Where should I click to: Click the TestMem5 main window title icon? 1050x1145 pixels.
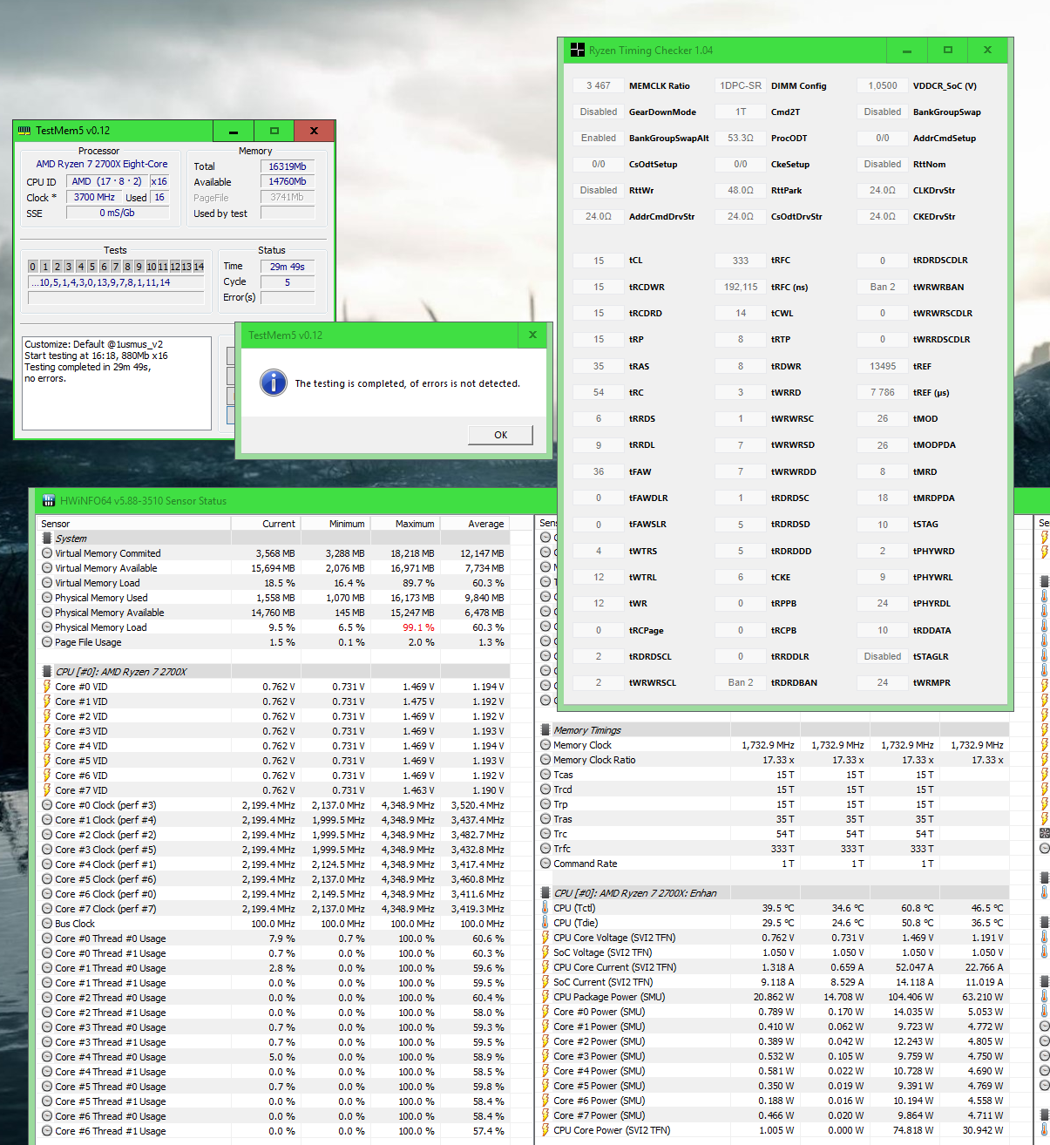point(24,131)
